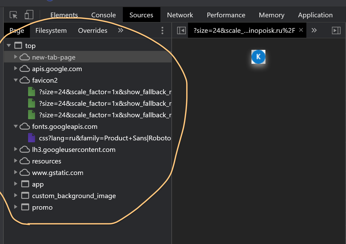Open the Memory tab
Image resolution: width=346 pixels, height=244 pixels.
271,15
